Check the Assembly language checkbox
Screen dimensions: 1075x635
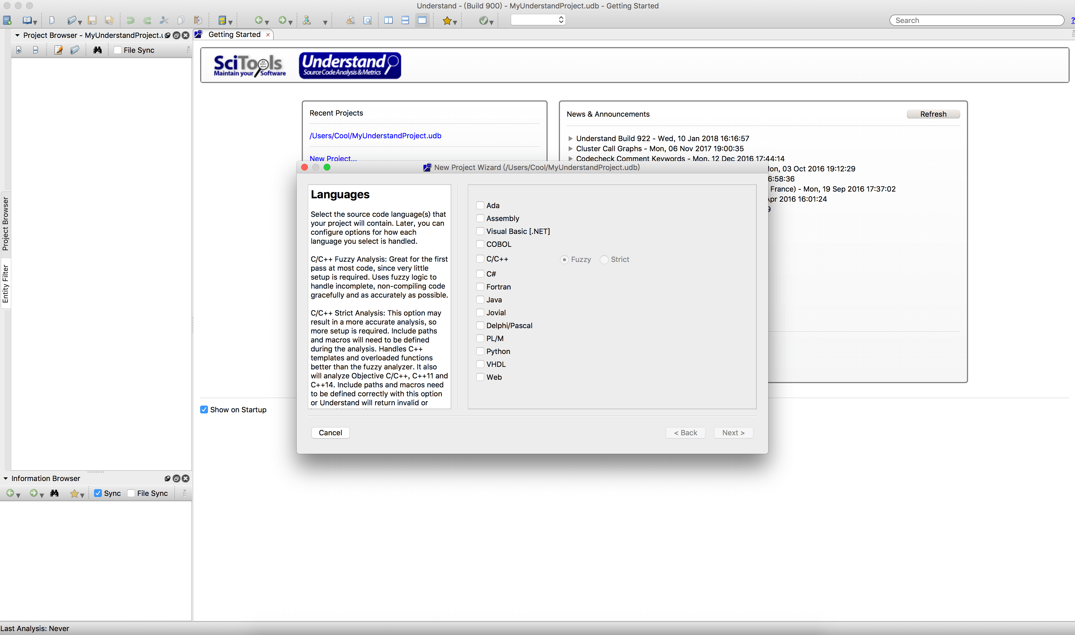pos(480,218)
